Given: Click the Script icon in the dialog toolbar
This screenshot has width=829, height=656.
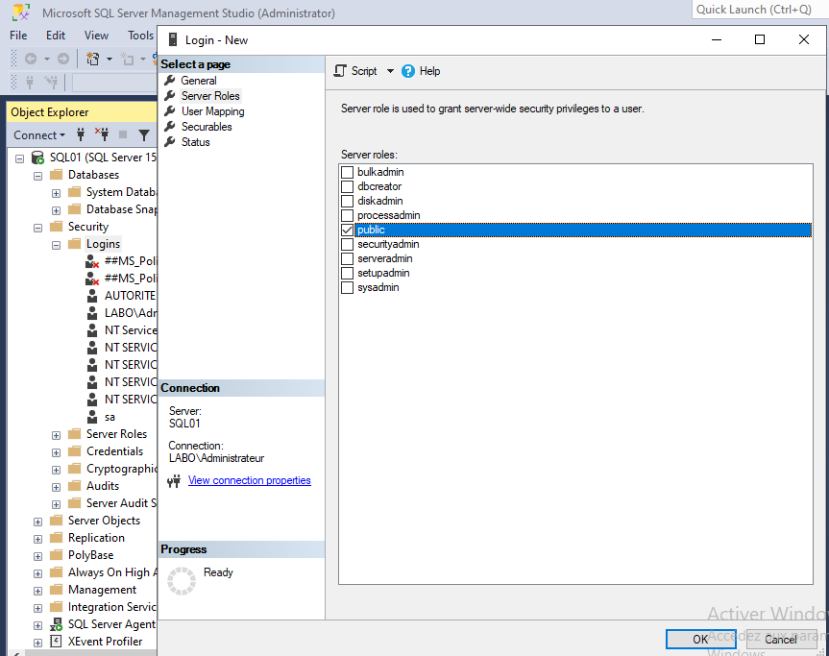Looking at the screenshot, I should coord(339,71).
